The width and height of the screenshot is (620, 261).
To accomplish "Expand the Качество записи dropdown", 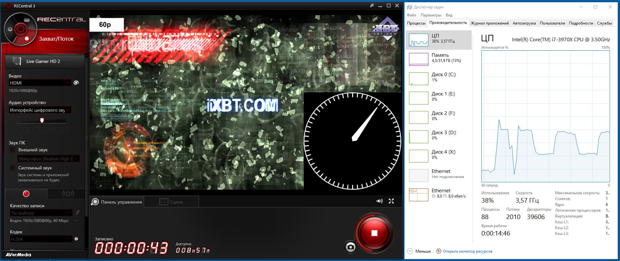I will (41, 213).
